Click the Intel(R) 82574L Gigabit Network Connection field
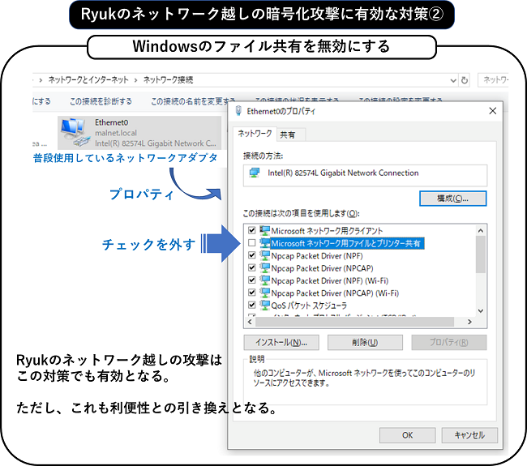527x466 pixels. (365, 175)
